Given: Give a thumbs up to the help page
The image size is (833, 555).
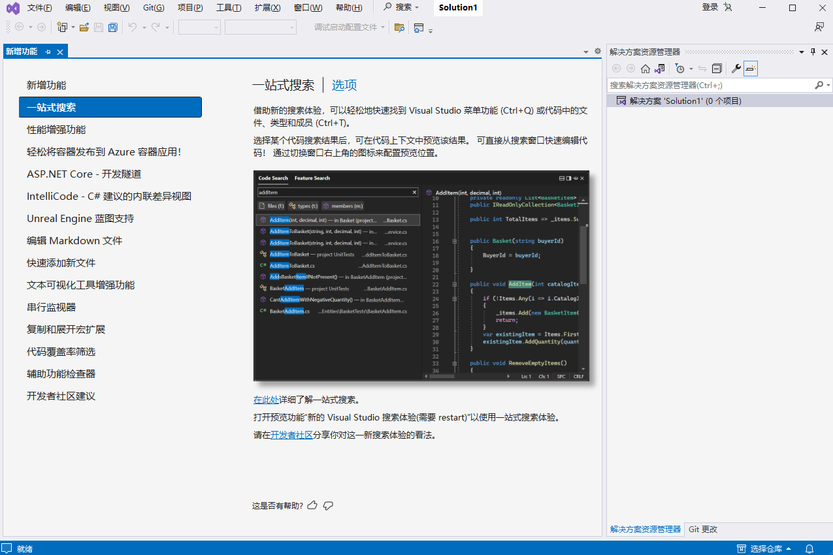Looking at the screenshot, I should pos(312,505).
